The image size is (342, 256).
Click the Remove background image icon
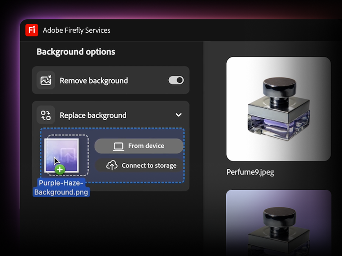coord(46,80)
